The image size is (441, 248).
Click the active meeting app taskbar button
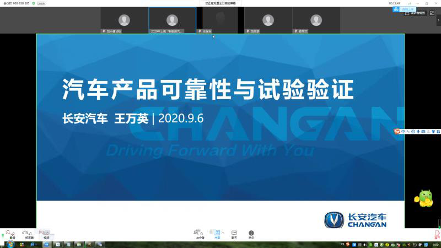(x=47, y=245)
